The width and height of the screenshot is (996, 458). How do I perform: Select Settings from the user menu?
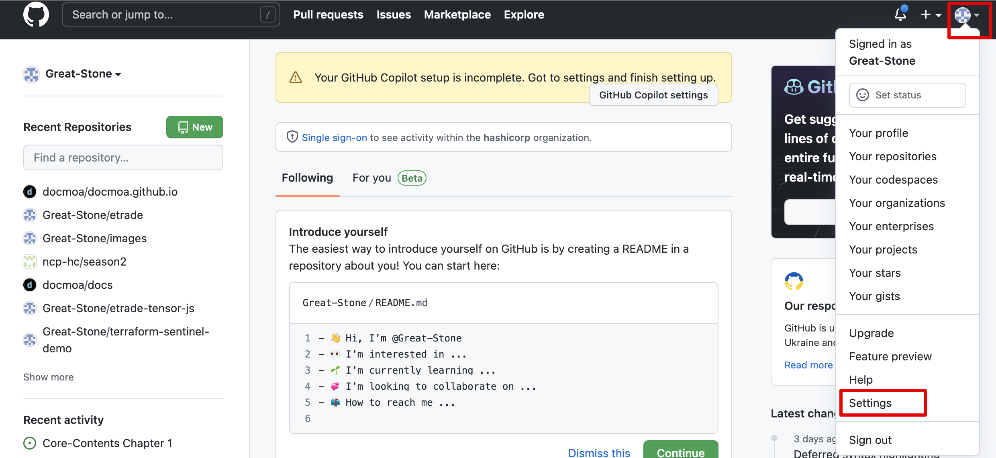pos(870,403)
